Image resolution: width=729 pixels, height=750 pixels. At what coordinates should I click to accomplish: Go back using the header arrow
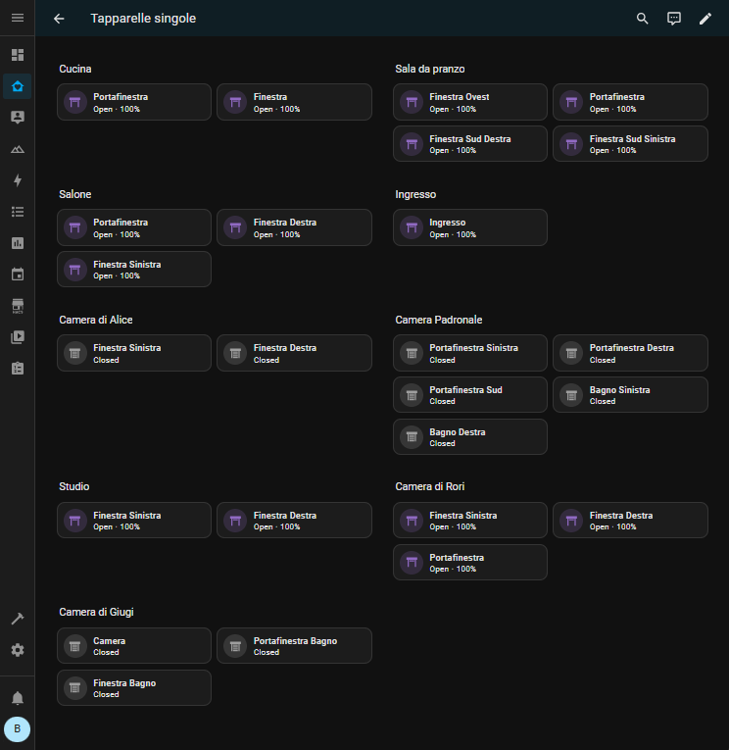tap(59, 19)
